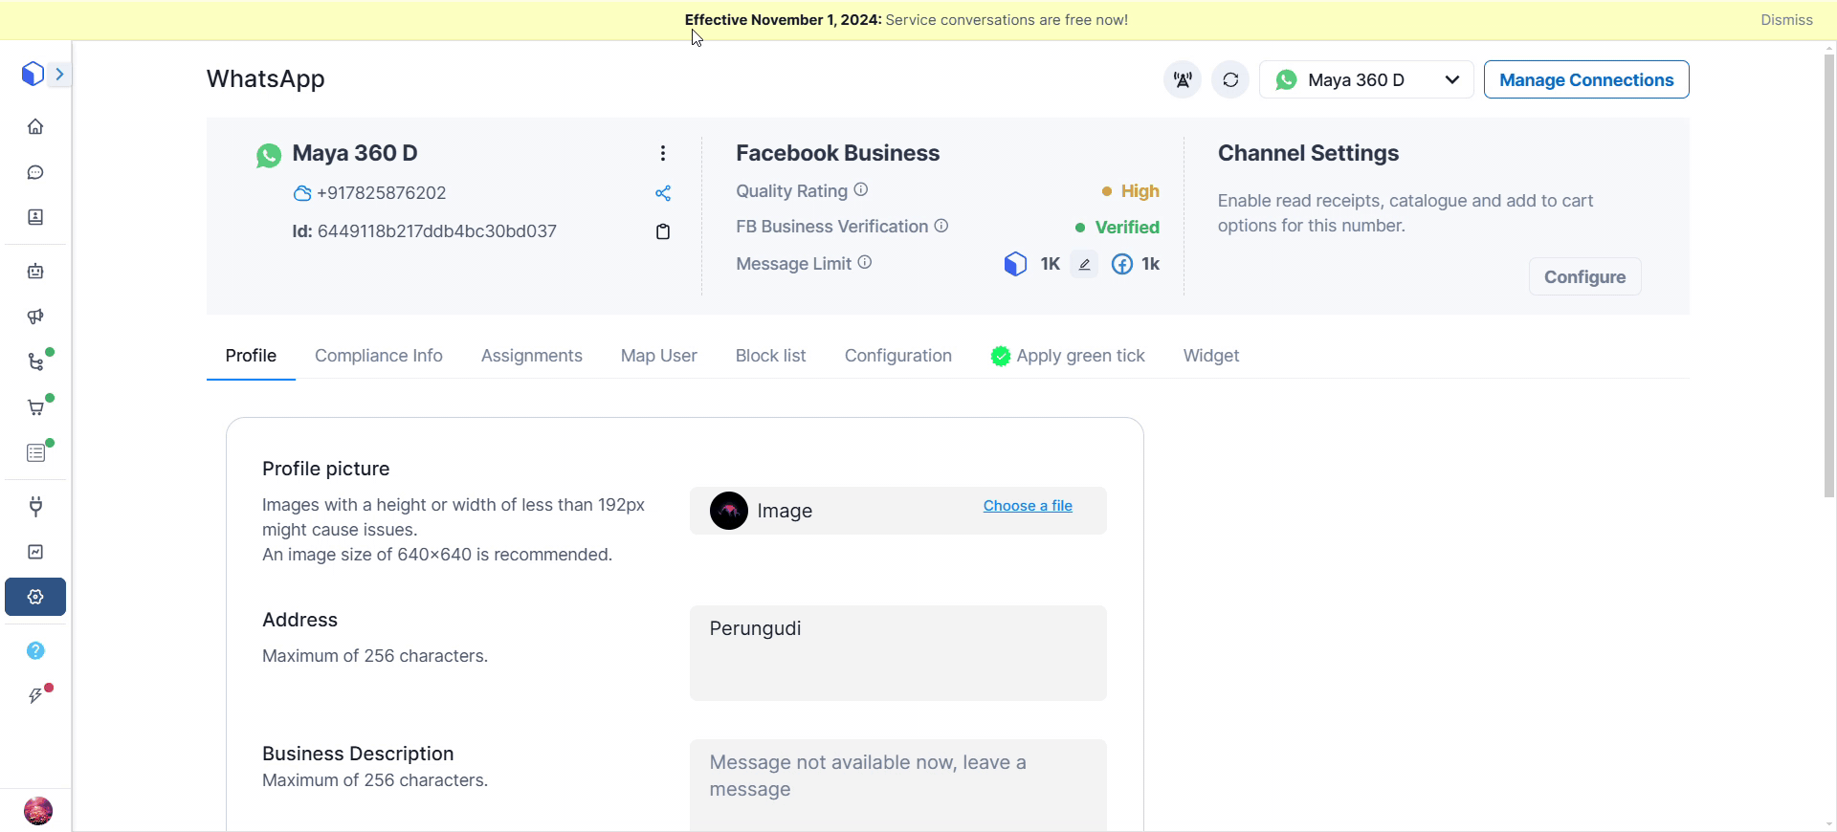1837x832 pixels.
Task: Click the Address text field containing Perungudi
Action: tap(897, 652)
